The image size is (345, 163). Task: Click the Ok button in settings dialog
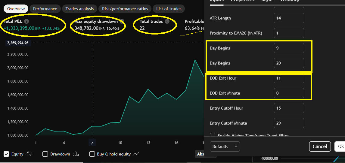tap(340, 146)
